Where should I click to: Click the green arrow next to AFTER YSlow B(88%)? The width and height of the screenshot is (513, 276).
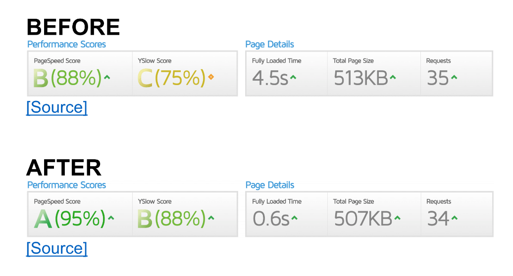coord(211,218)
